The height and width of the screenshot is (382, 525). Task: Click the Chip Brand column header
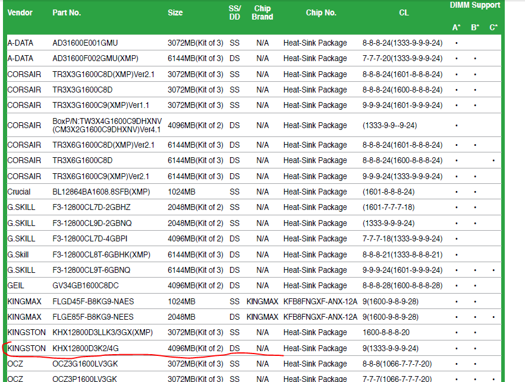coord(263,12)
